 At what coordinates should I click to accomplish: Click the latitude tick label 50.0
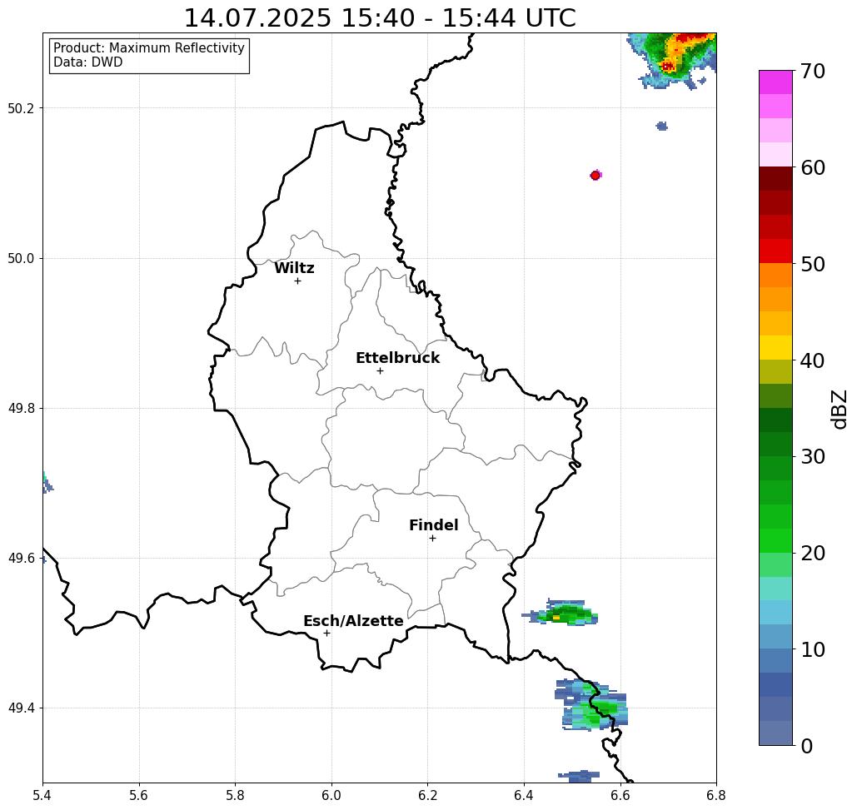point(21,258)
